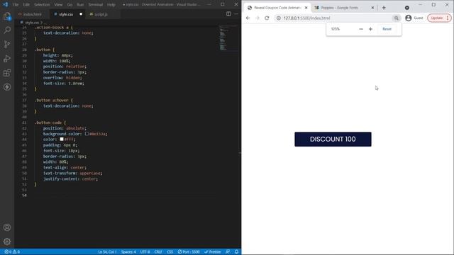Switch to the style.css editor tab
This screenshot has height=255, width=454.
click(66, 14)
